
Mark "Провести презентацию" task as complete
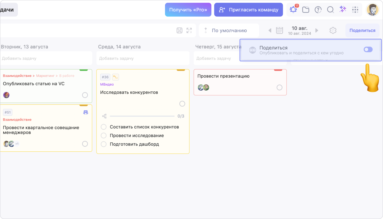point(279,87)
